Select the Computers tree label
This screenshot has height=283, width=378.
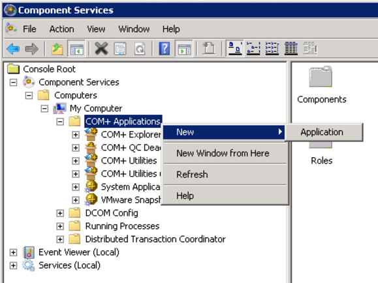coord(76,95)
